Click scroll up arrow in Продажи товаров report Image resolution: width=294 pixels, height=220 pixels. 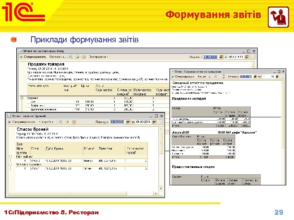coord(253,64)
